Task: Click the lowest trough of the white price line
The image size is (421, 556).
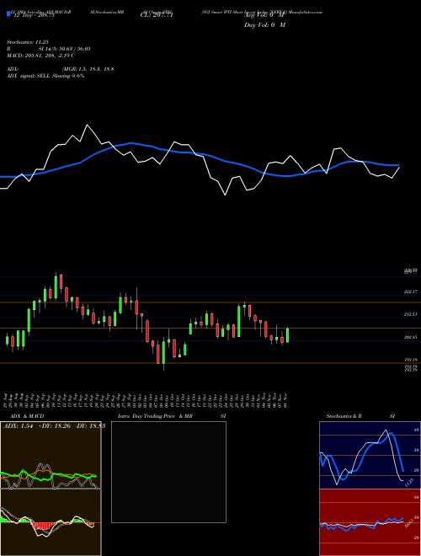Action: point(225,195)
